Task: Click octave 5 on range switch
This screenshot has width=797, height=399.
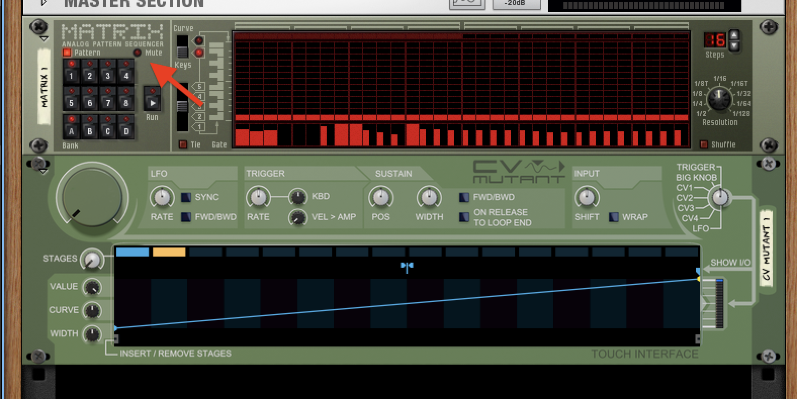Action: click(199, 86)
